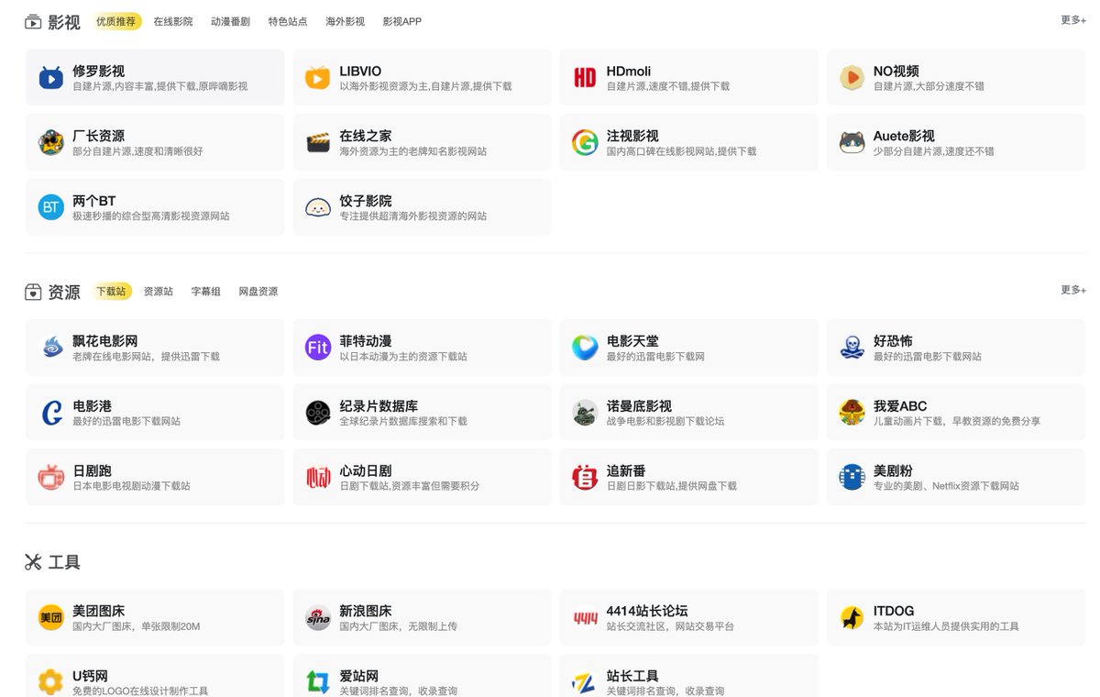
Task: Click the text 儿童动画片下载，早教资源的免费分享
Action: click(x=957, y=421)
